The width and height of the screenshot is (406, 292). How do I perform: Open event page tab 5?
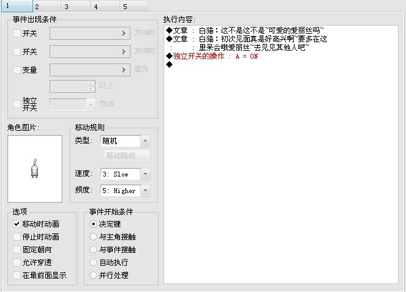[135, 6]
